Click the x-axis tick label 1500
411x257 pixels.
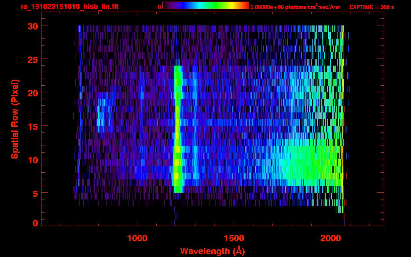tap(234, 239)
